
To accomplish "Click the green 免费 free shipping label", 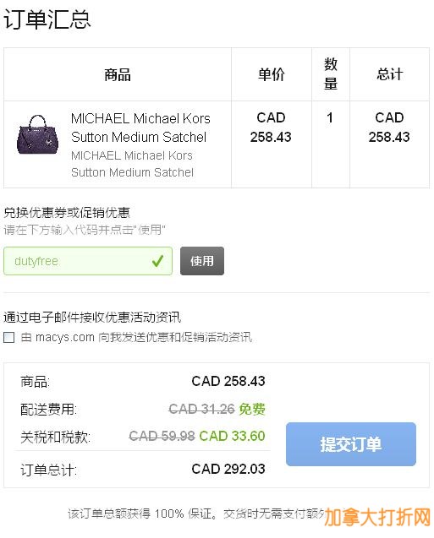I will click(x=252, y=409).
